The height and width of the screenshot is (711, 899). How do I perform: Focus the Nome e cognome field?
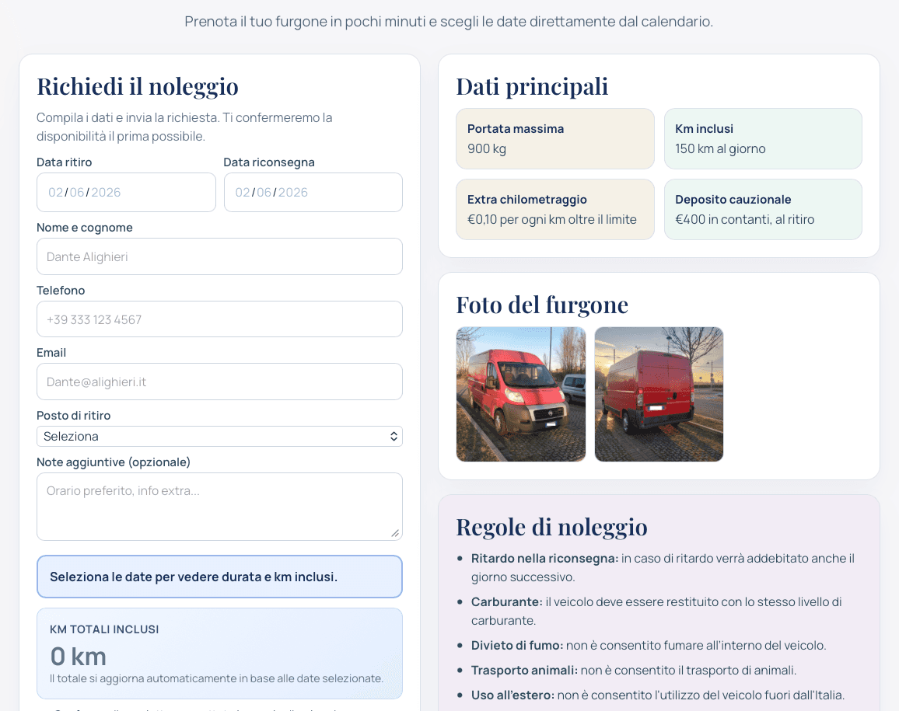point(219,256)
